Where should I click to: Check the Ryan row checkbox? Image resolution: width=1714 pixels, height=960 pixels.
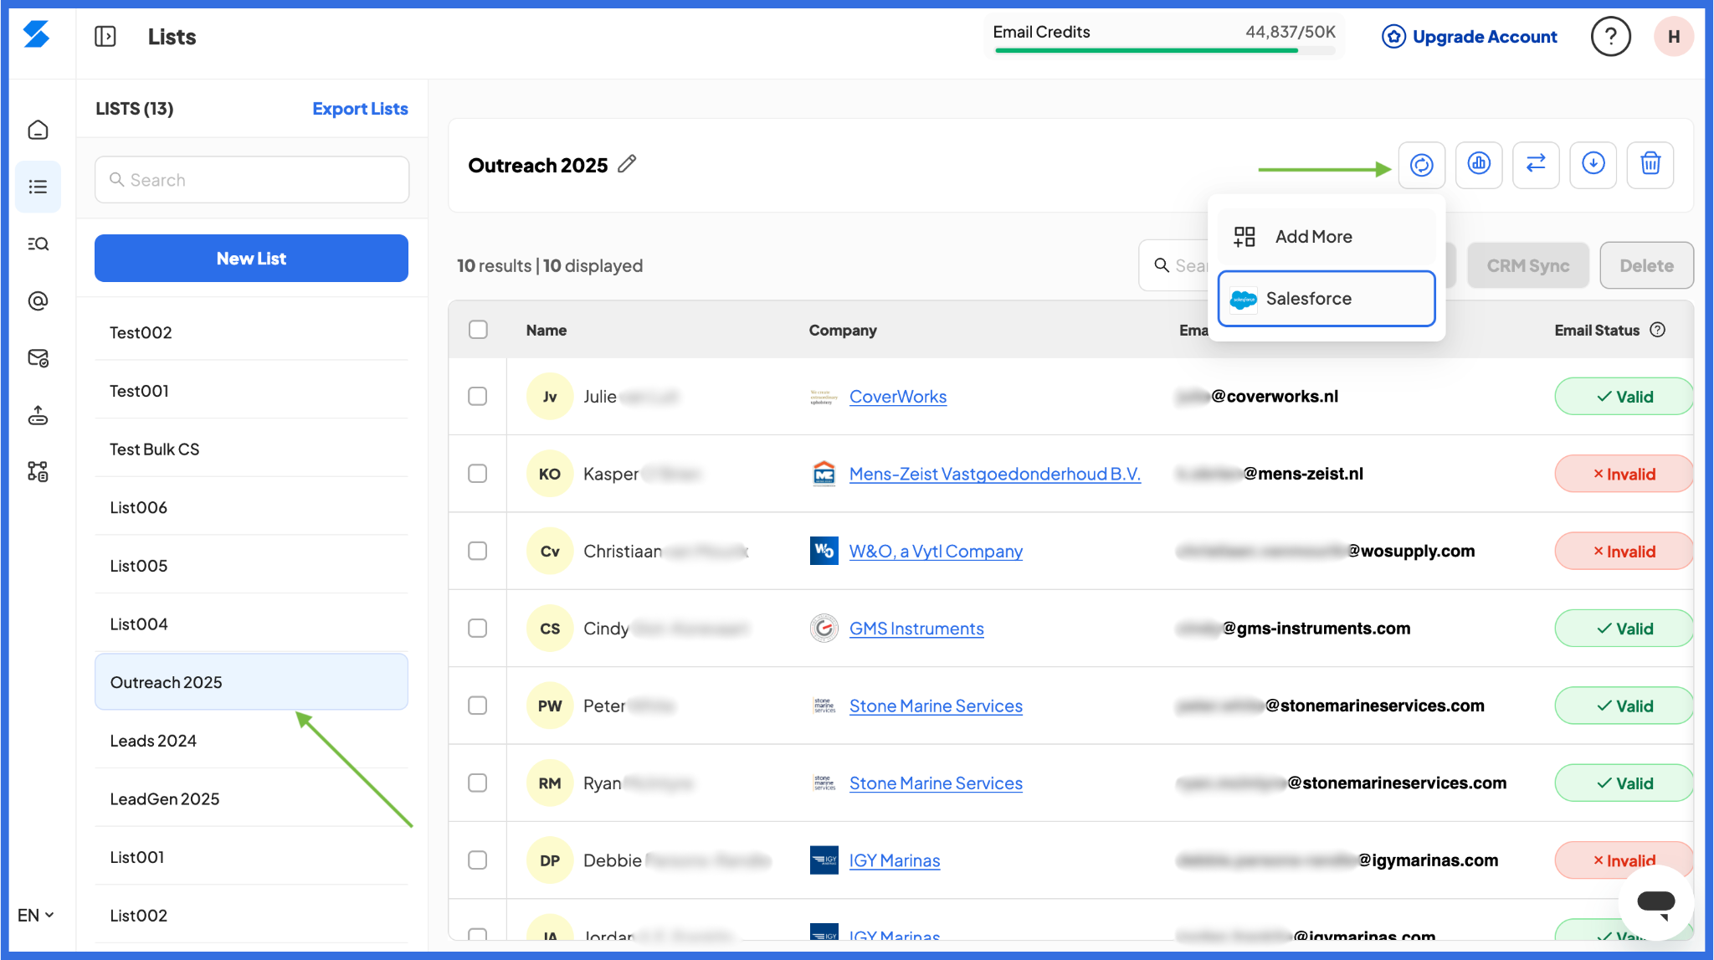point(478,783)
